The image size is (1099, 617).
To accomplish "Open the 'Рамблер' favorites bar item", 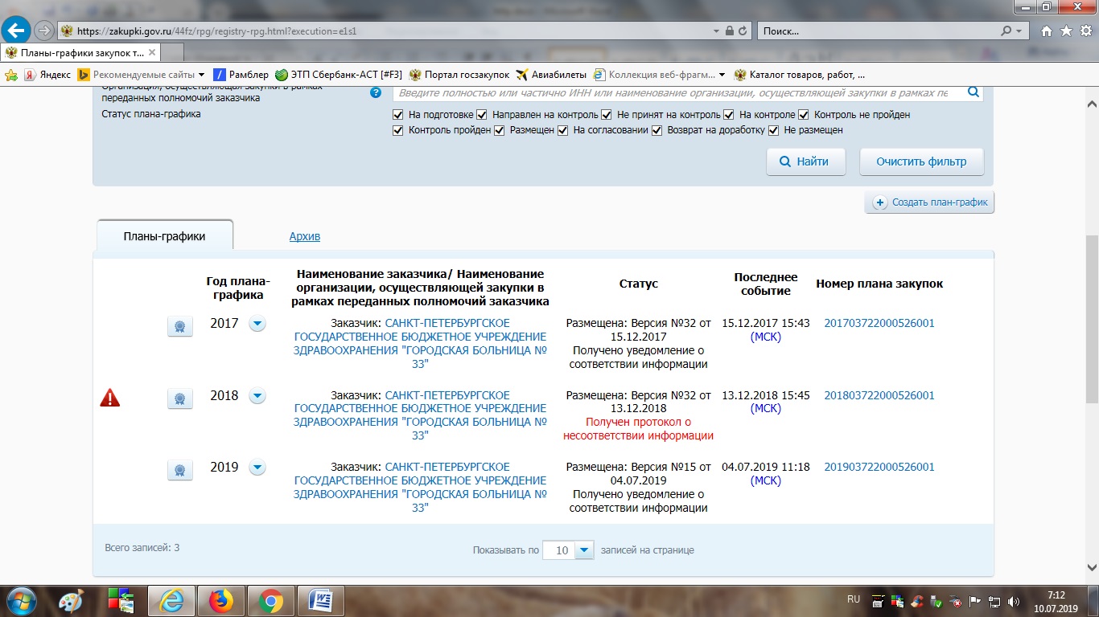I will click(x=241, y=75).
